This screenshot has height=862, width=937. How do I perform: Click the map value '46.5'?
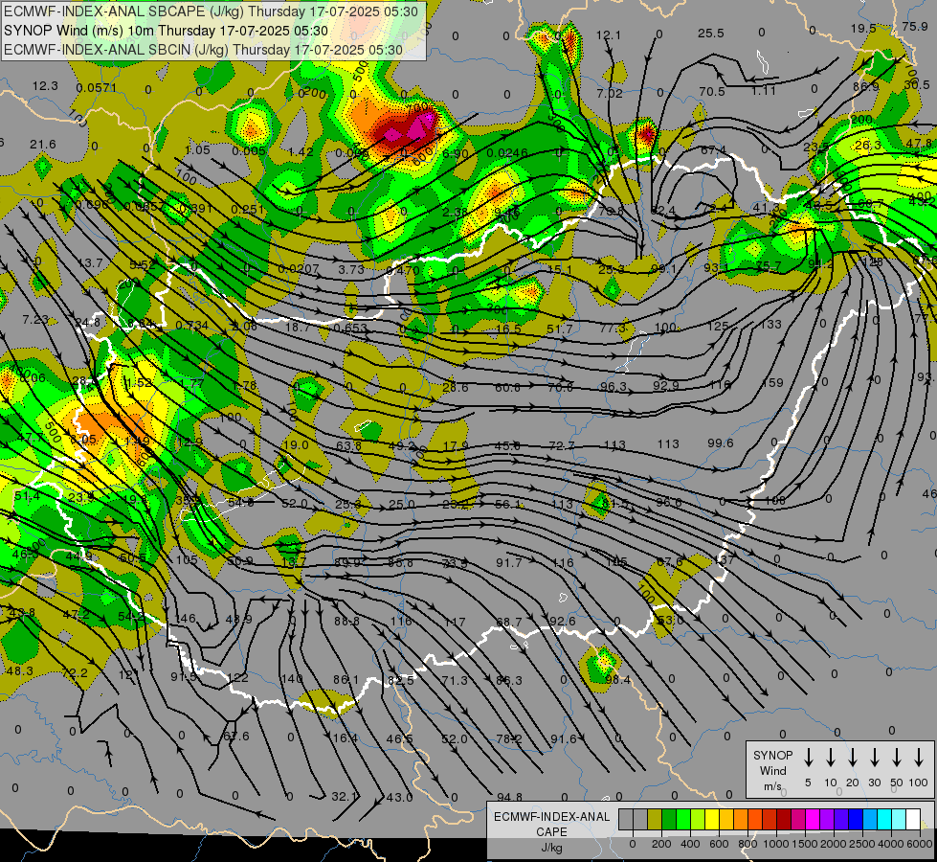pyautogui.click(x=399, y=738)
